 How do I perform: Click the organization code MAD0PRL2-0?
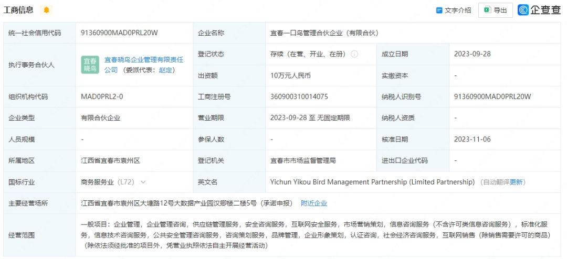tap(102, 96)
